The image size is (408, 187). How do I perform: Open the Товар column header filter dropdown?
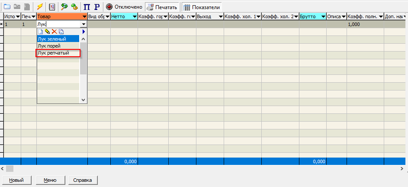point(84,16)
